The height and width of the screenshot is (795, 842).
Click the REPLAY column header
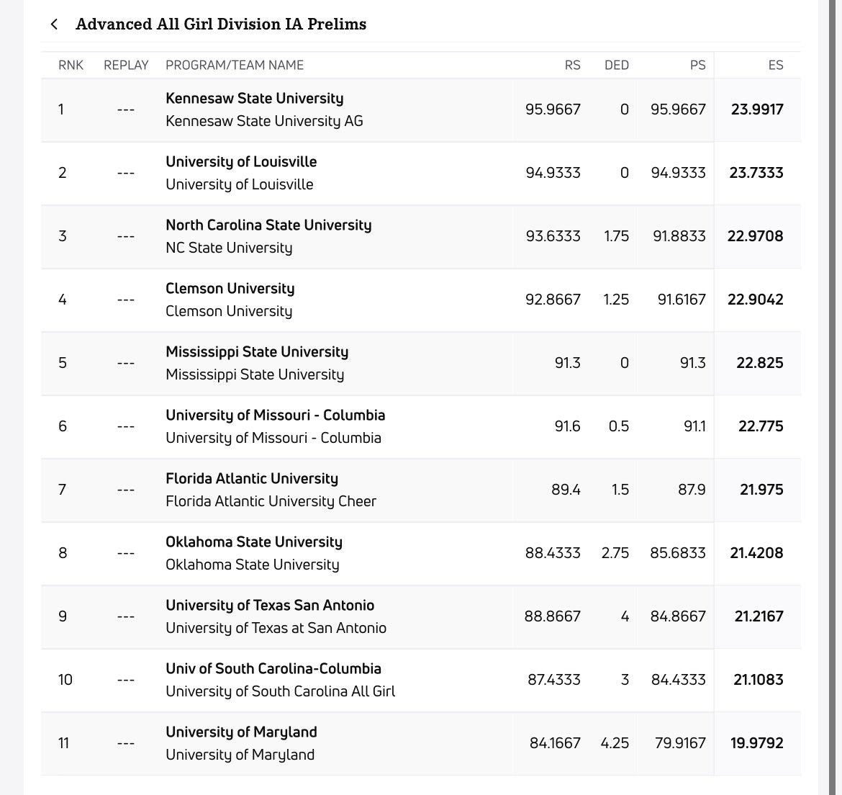click(126, 66)
